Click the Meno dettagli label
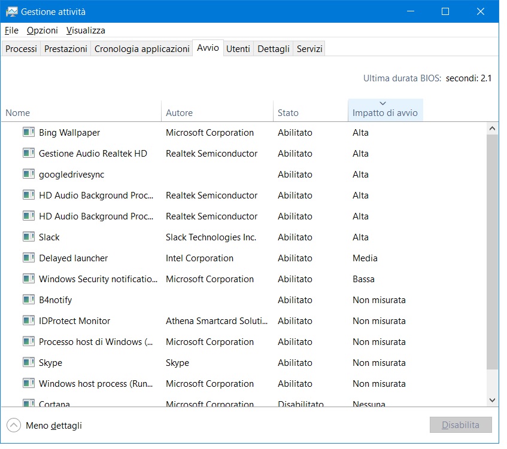The width and height of the screenshot is (507, 449). pyautogui.click(x=54, y=426)
